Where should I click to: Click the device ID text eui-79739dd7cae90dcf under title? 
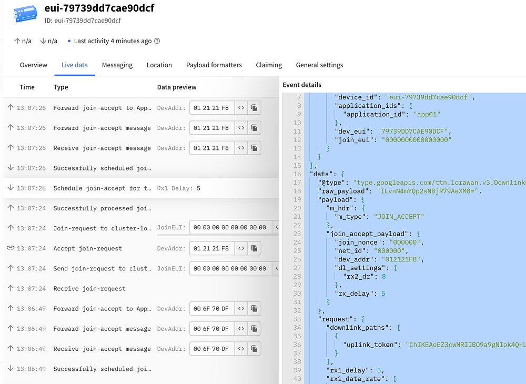(x=87, y=21)
